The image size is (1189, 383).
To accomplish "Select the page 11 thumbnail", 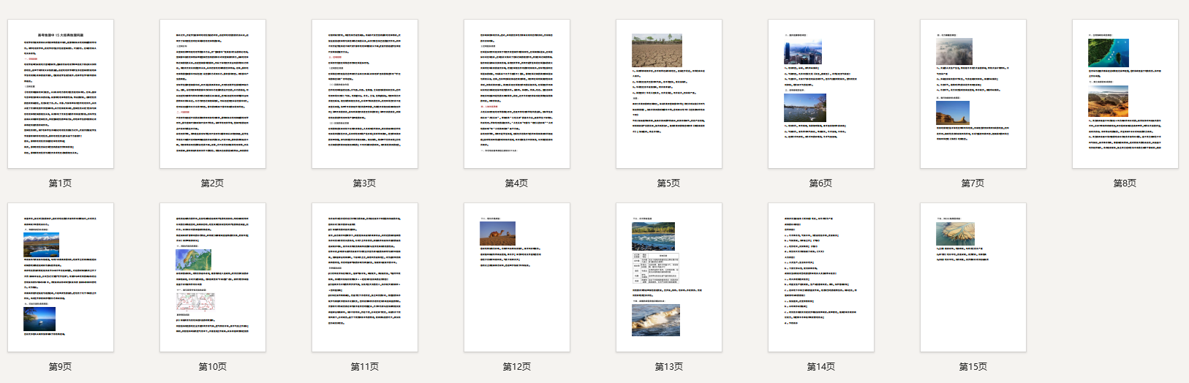I will tap(365, 278).
